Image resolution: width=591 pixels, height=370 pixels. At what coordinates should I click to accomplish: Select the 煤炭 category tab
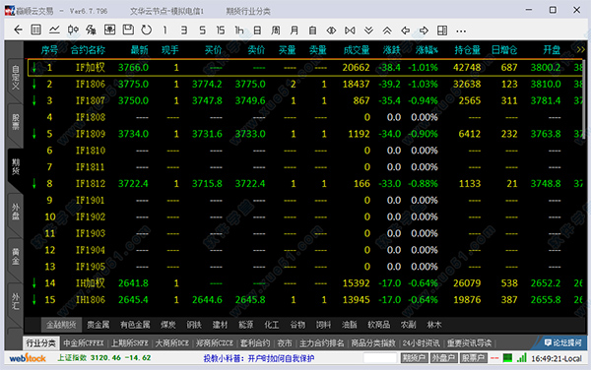pyautogui.click(x=168, y=325)
